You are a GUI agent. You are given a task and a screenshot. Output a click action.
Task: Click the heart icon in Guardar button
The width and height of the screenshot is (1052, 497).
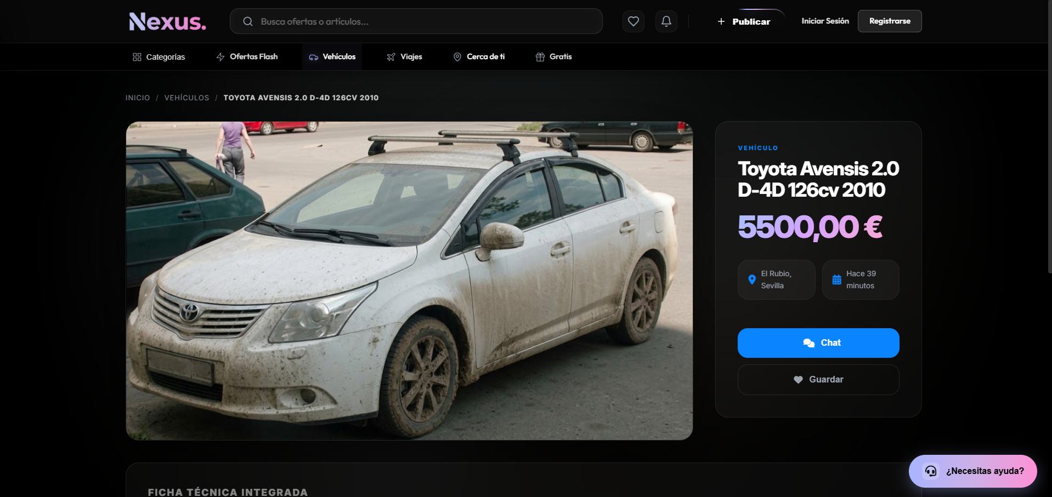(799, 380)
